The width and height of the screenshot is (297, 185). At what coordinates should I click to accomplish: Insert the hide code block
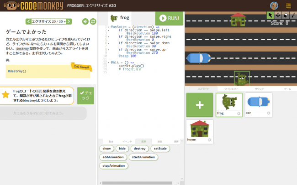pos(122,149)
